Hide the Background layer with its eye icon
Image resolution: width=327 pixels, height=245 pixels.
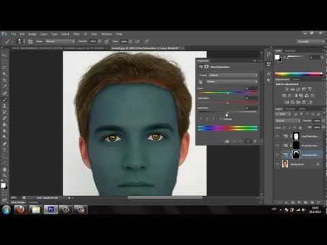pyautogui.click(x=277, y=164)
